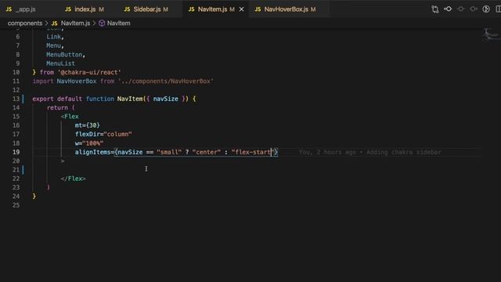Open NavItem symbol breadcrumb
Viewport: 501px width, 282px height.
tap(118, 23)
